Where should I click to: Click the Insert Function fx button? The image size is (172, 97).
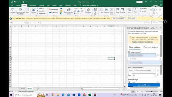38,23
